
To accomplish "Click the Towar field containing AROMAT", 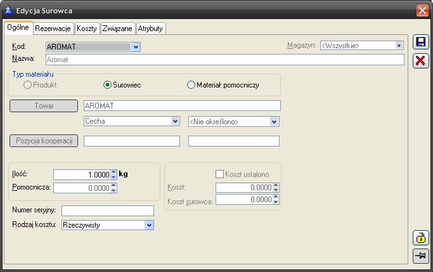I will (x=182, y=106).
